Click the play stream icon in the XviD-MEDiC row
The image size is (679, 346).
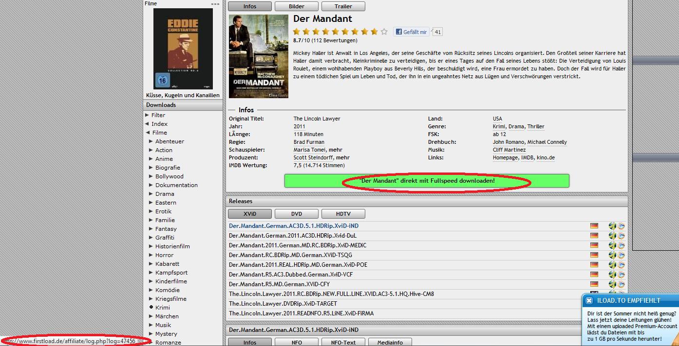tap(622, 245)
